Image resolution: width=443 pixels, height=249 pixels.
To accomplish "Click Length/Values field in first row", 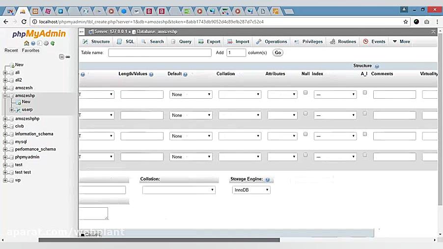I will (x=142, y=94).
